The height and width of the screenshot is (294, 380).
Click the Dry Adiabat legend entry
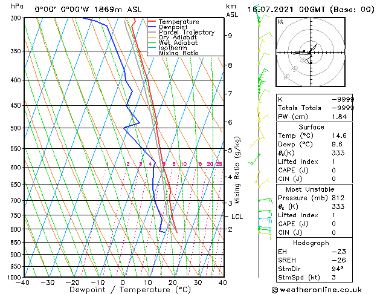[173, 38]
